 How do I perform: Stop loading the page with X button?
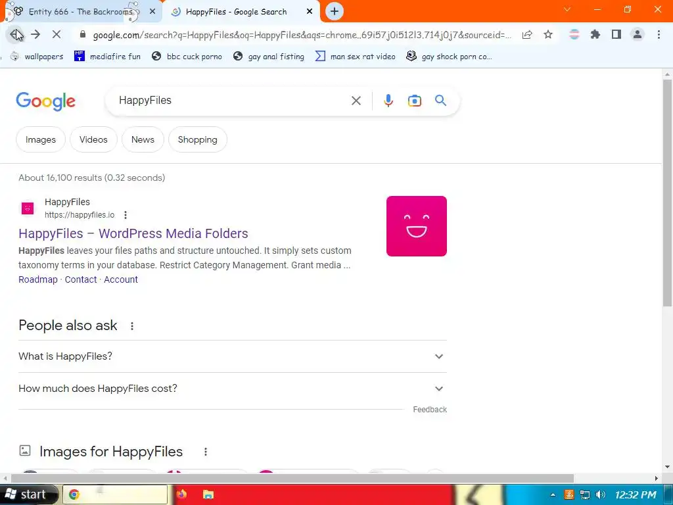coord(57,34)
